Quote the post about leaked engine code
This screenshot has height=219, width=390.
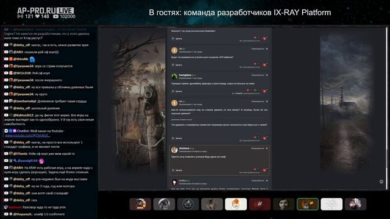click(177, 138)
